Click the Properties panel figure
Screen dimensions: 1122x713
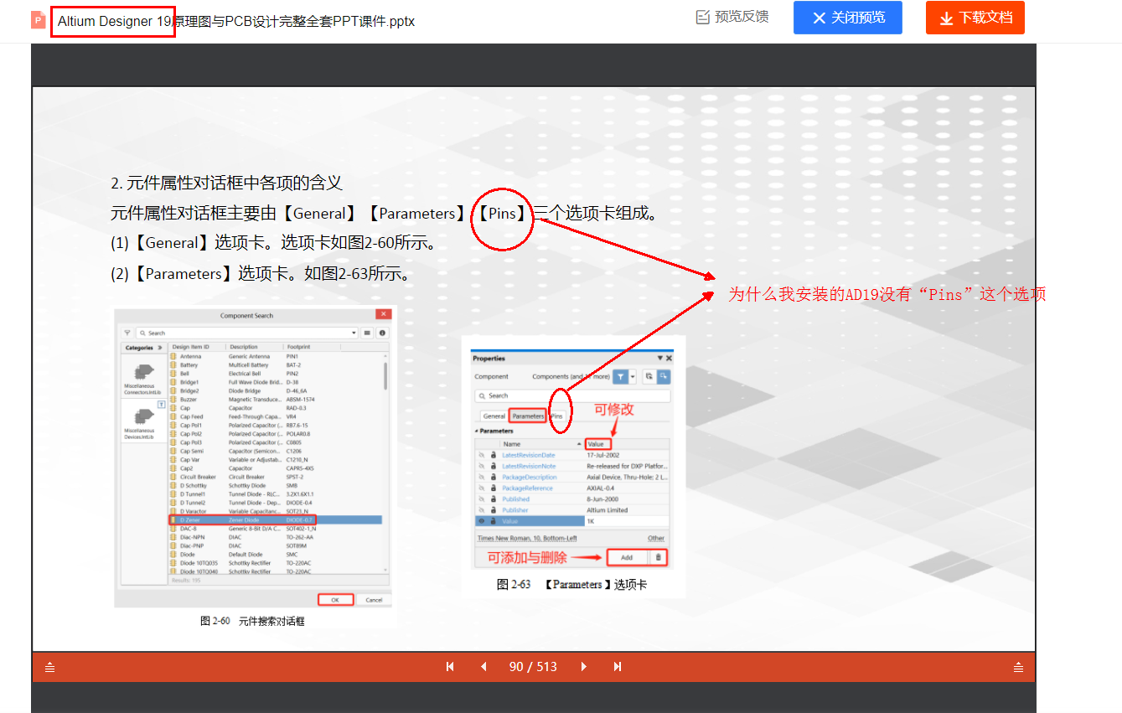[x=572, y=459]
